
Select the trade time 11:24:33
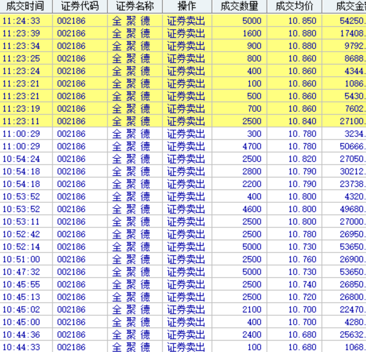pyautogui.click(x=21, y=21)
